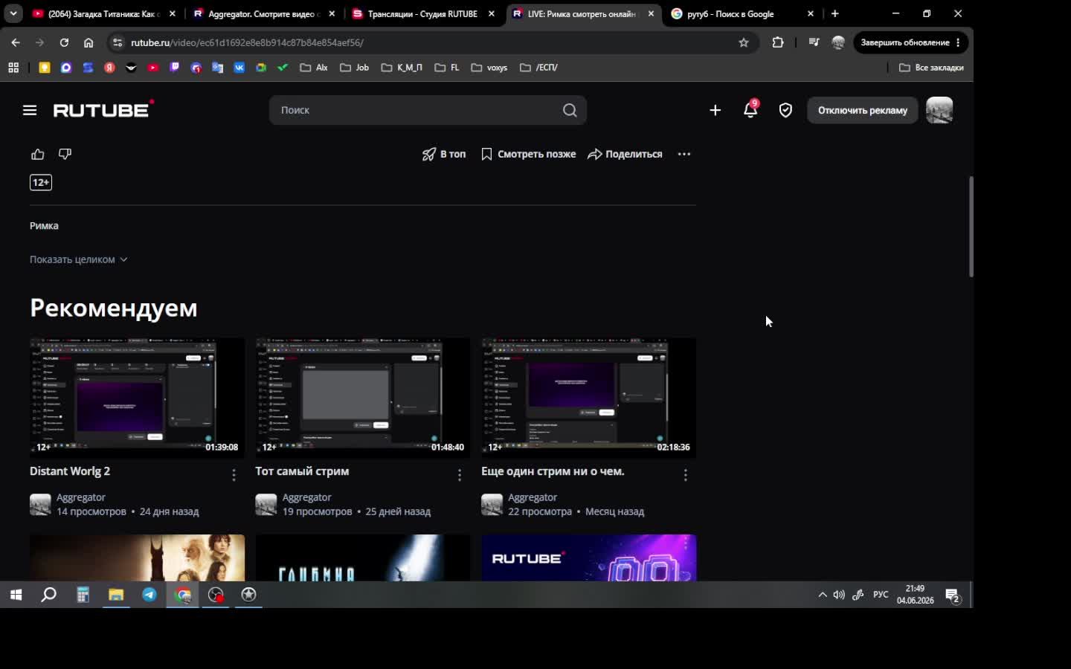Open the tab search dropdown arrow
This screenshot has width=1071, height=669.
13,13
